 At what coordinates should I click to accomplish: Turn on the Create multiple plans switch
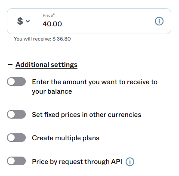[x=16, y=138]
